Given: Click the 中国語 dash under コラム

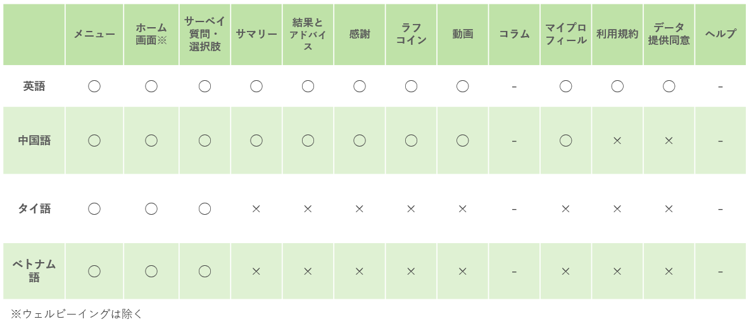Looking at the screenshot, I should pyautogui.click(x=514, y=141).
